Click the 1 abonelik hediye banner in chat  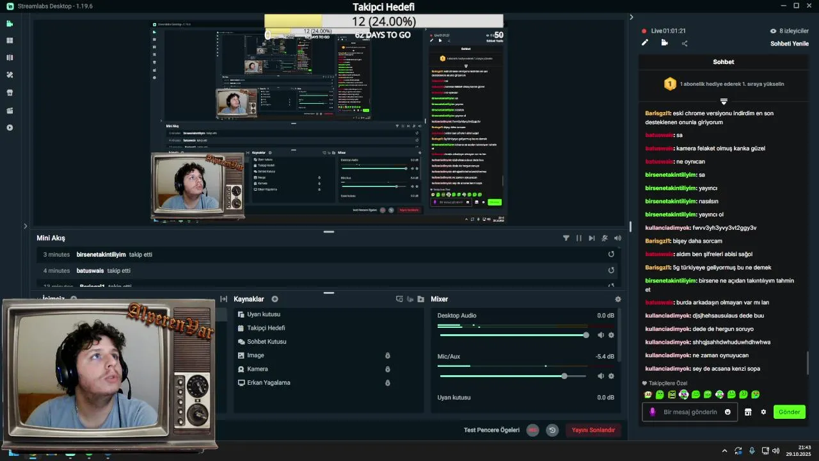pos(724,84)
